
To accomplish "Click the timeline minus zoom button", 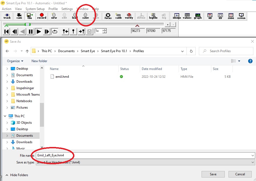I will tap(173, 25).
